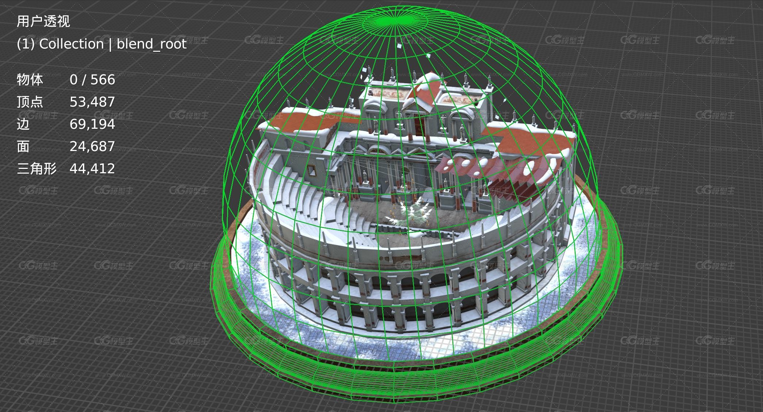This screenshot has width=763, height=412.
Task: Click the '三角形' statistics label
Action: click(37, 169)
